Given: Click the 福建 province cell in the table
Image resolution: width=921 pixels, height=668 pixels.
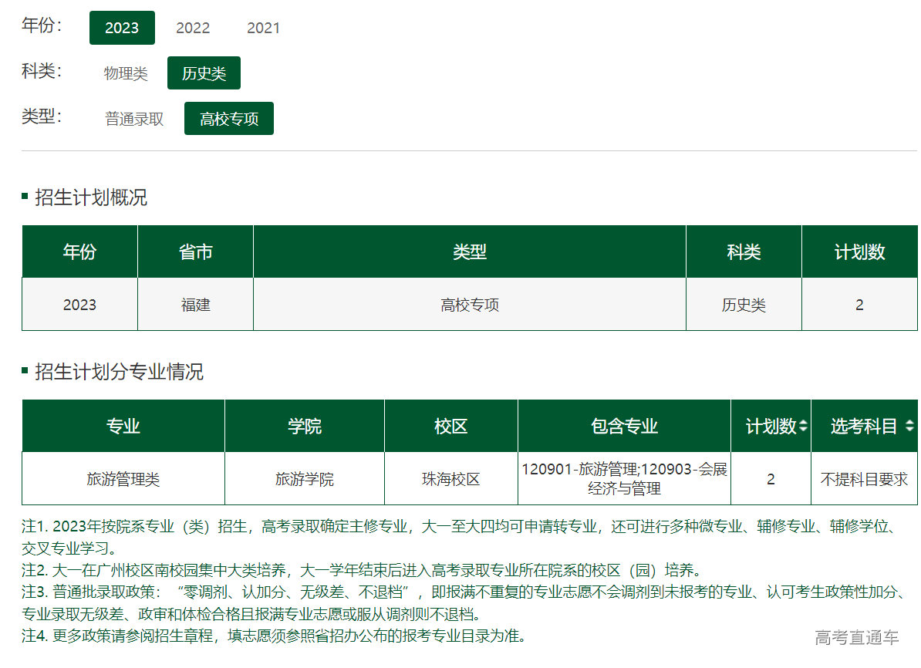Looking at the screenshot, I should pyautogui.click(x=195, y=304).
